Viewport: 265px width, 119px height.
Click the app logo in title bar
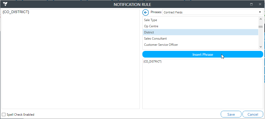[x=5, y=4]
